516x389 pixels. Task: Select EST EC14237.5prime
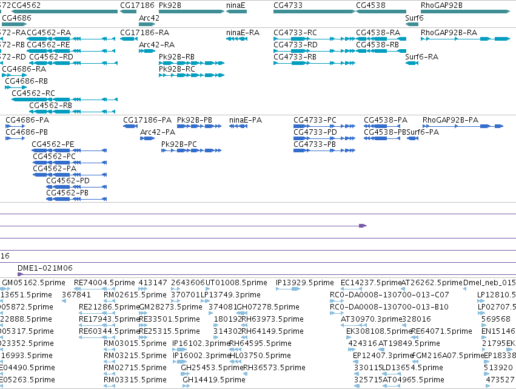371,283
